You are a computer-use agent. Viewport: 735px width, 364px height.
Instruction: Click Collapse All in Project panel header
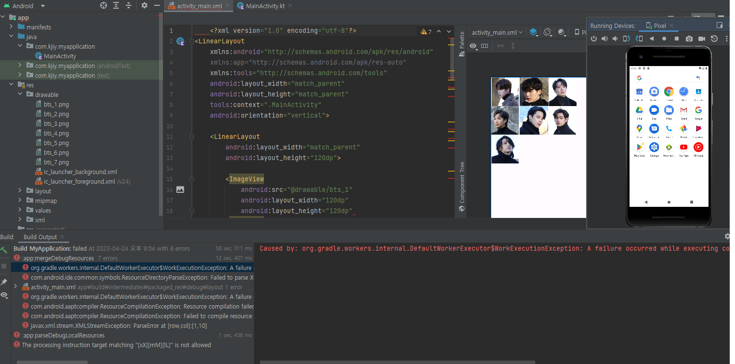[129, 6]
